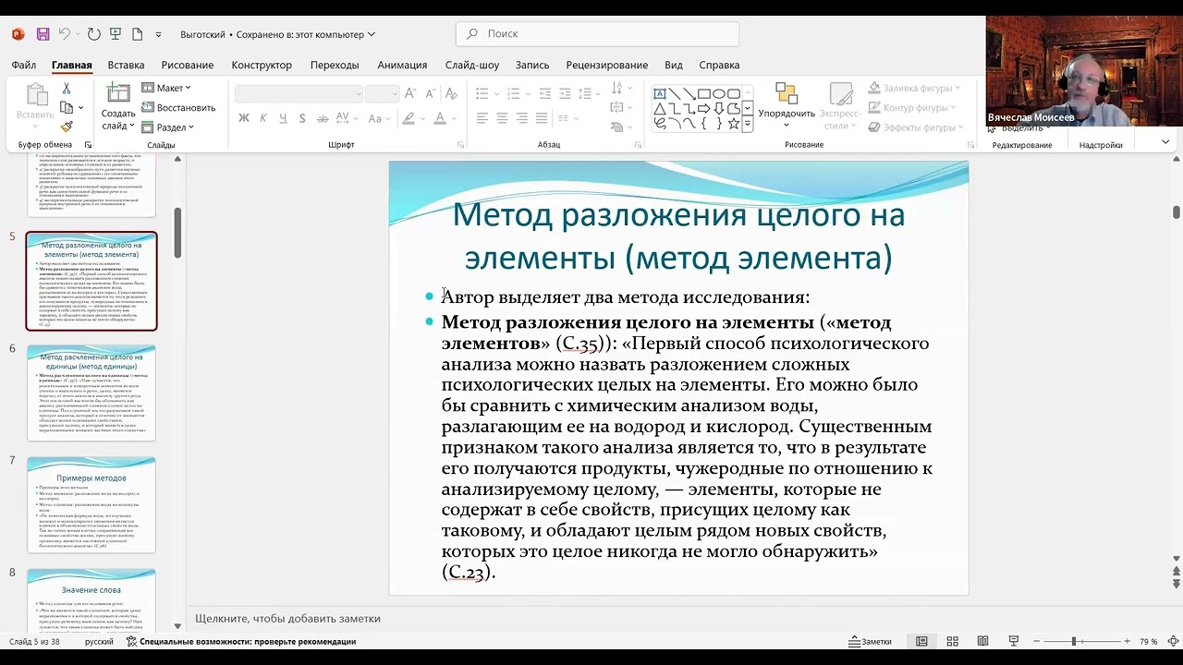Viewport: 1183px width, 665px height.
Task: Cut selection with the scissors icon
Action: point(66,89)
